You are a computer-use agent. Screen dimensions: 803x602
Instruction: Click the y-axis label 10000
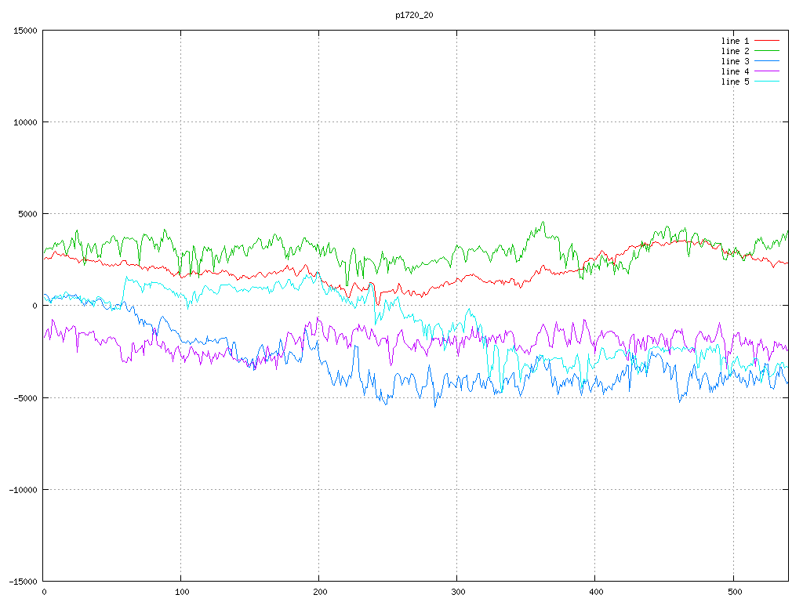(25, 122)
